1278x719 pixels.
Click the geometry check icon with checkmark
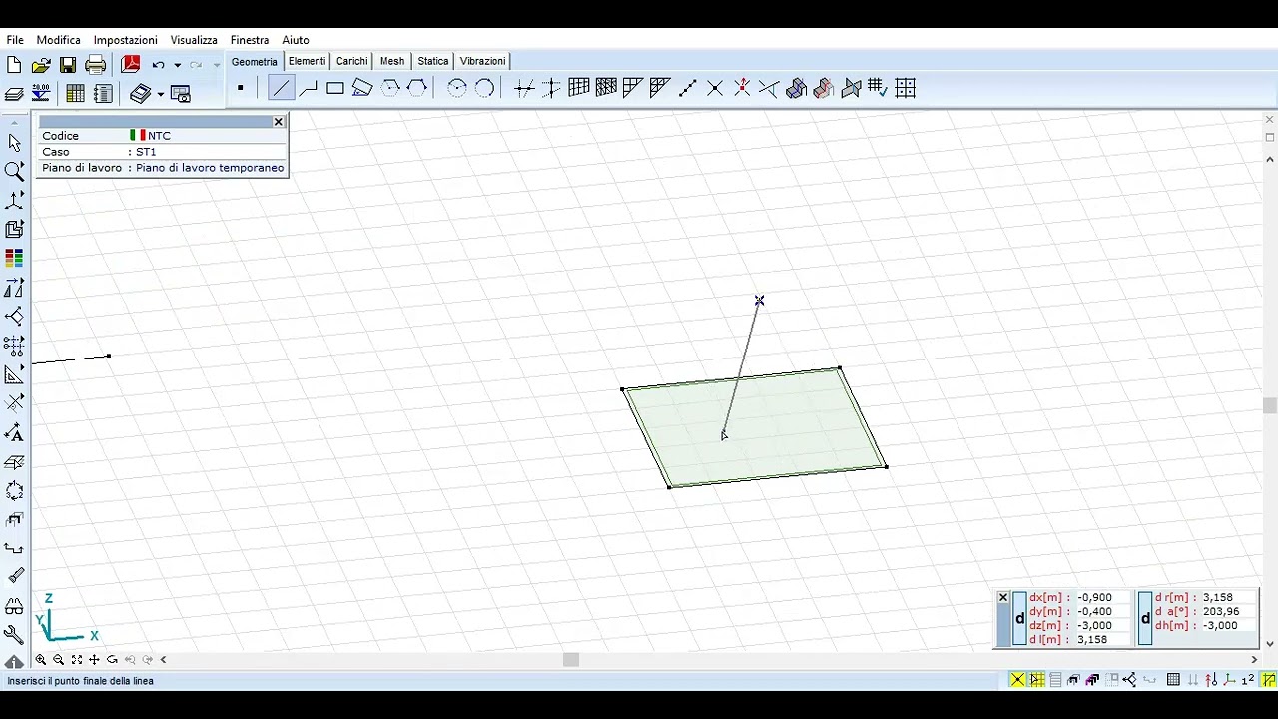(x=878, y=89)
